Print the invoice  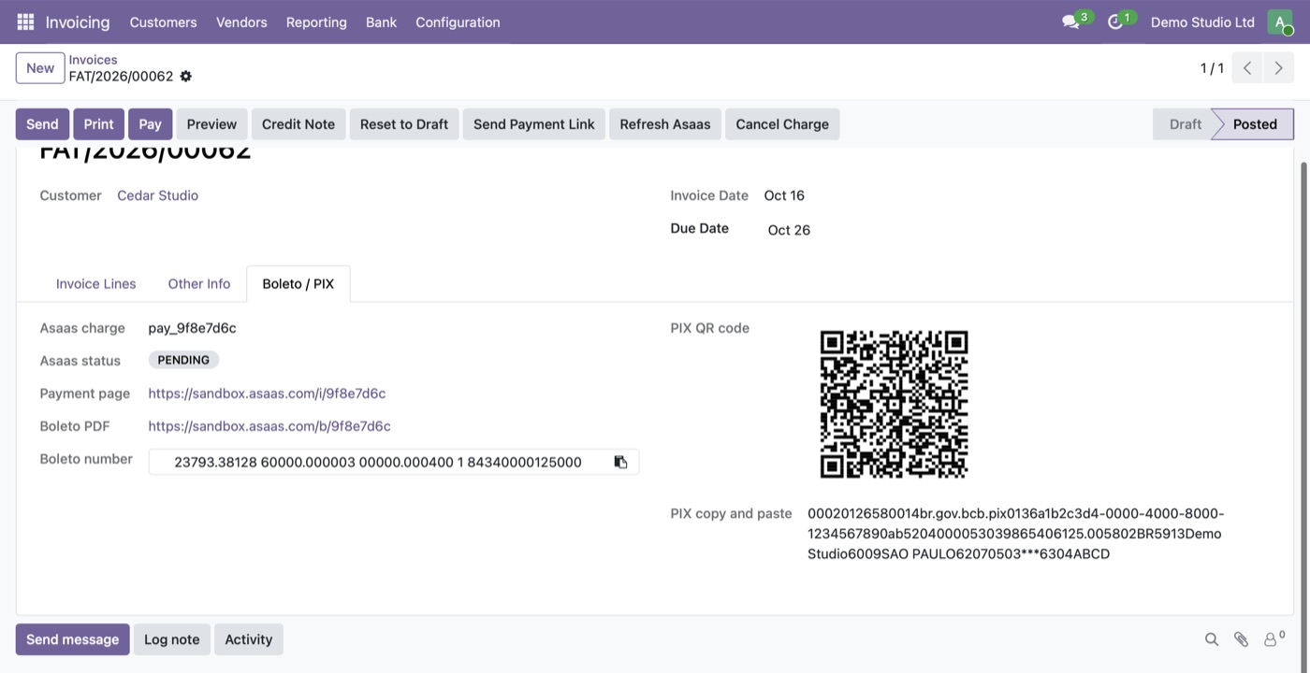pos(98,124)
